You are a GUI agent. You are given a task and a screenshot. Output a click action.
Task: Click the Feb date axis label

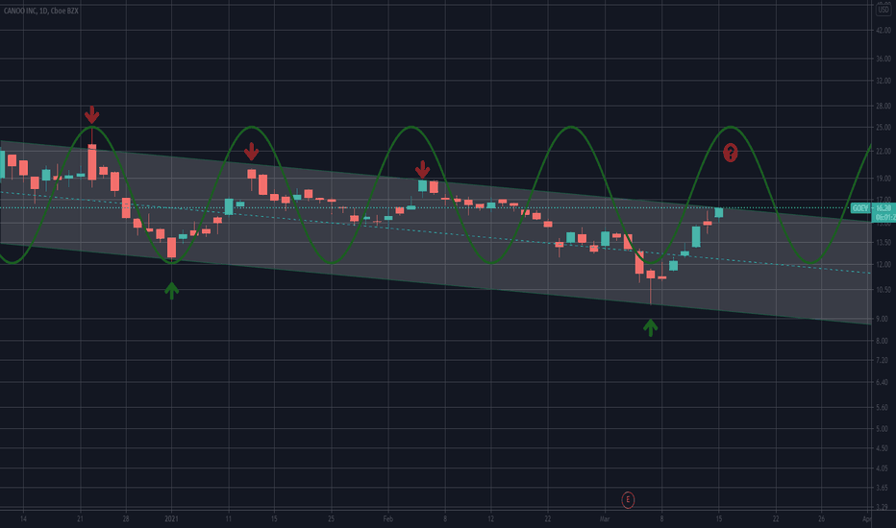click(388, 518)
